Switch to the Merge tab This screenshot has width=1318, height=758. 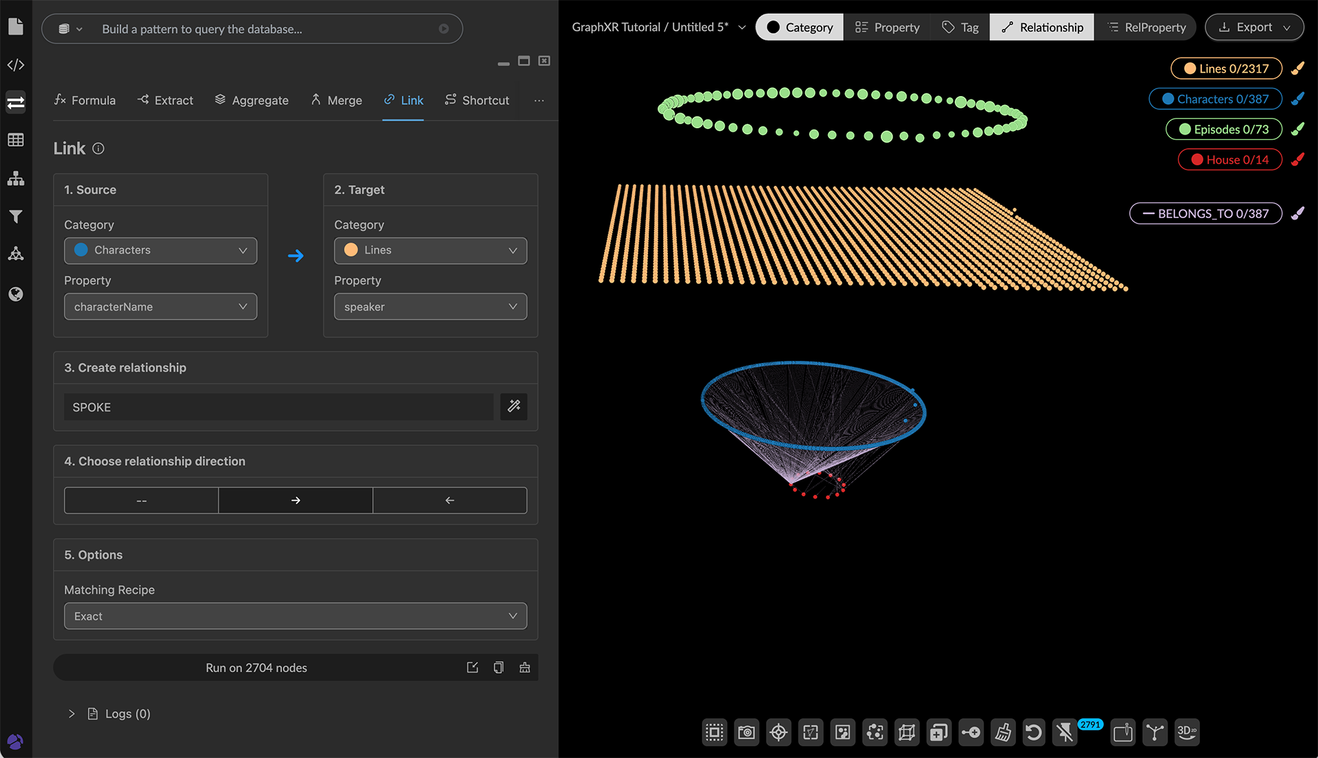click(336, 100)
